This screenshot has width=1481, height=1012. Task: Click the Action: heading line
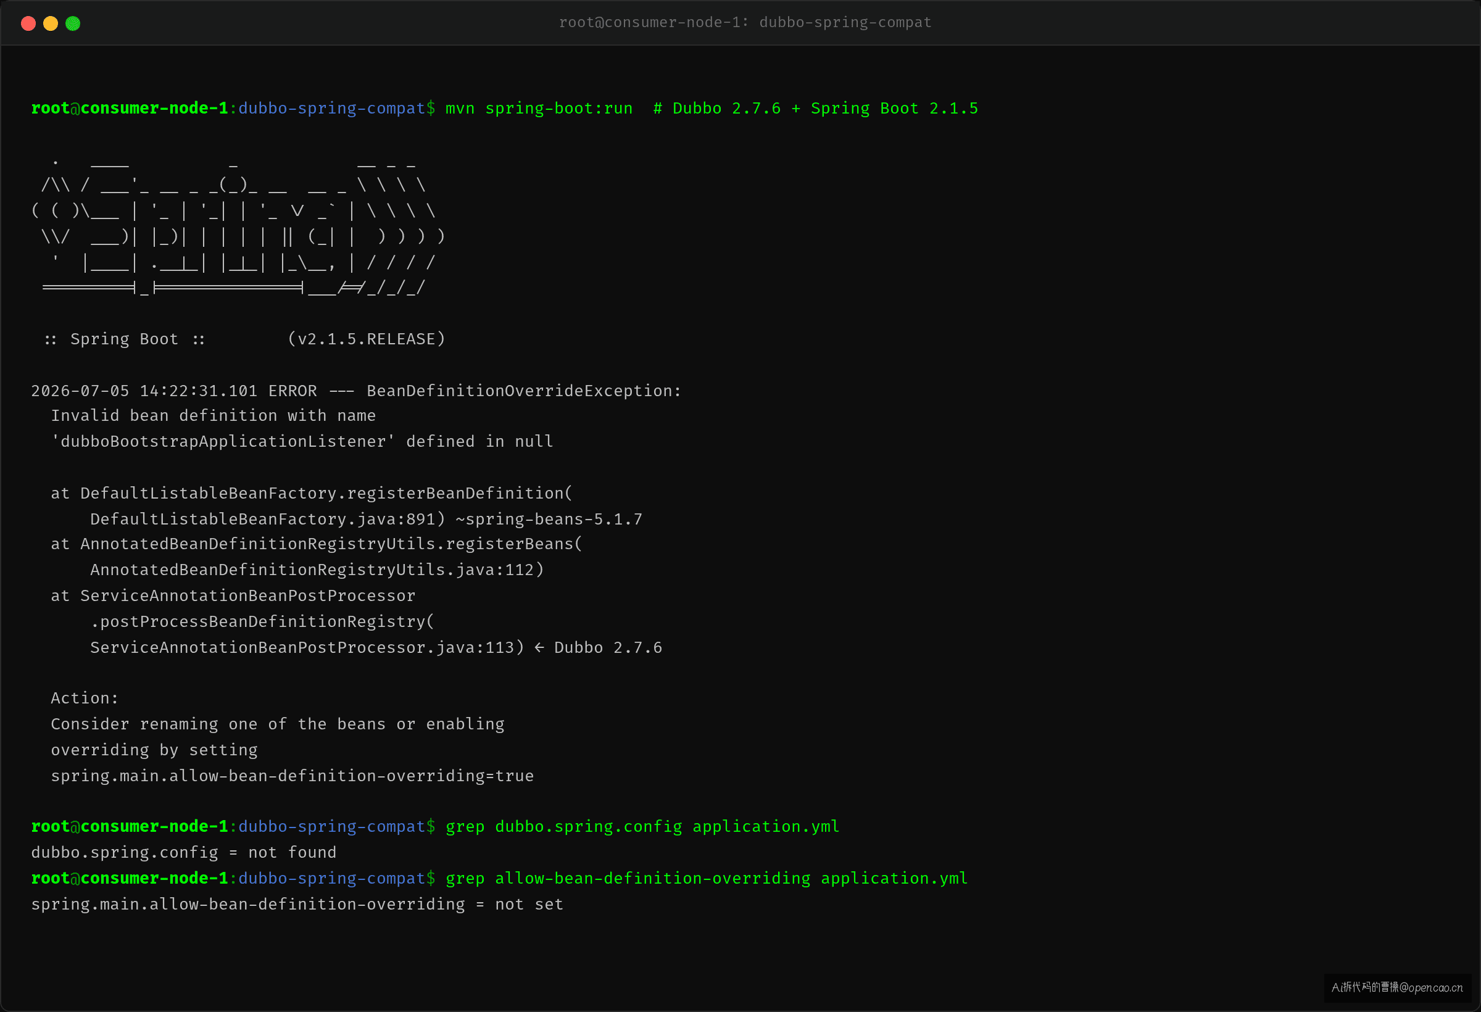click(x=85, y=699)
